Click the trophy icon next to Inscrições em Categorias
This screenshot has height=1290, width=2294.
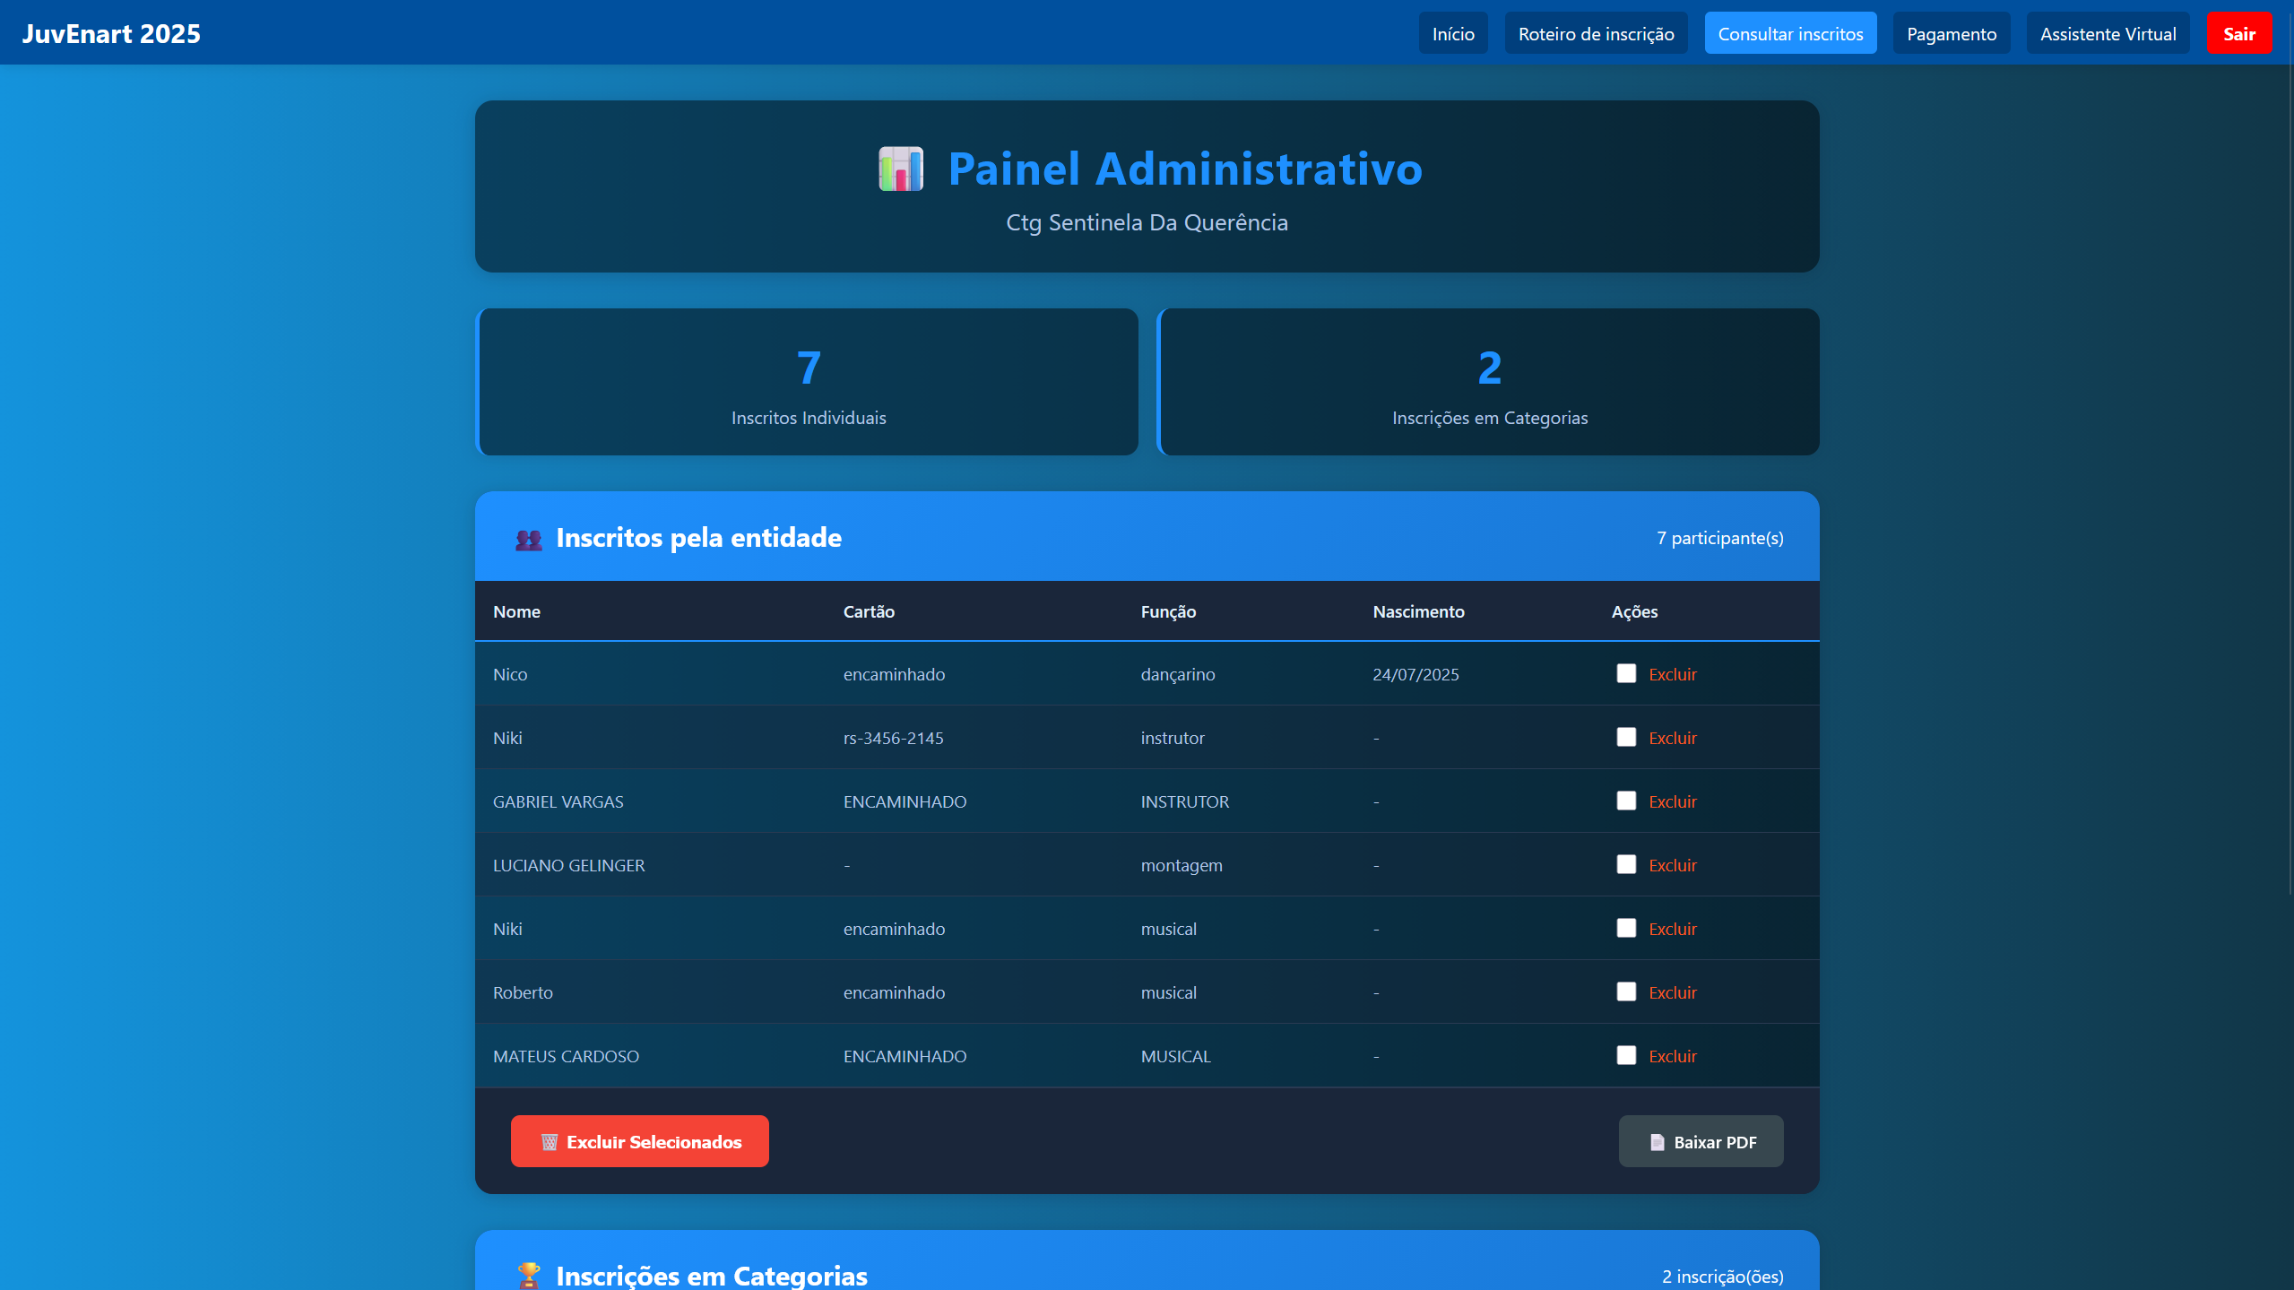(x=529, y=1274)
